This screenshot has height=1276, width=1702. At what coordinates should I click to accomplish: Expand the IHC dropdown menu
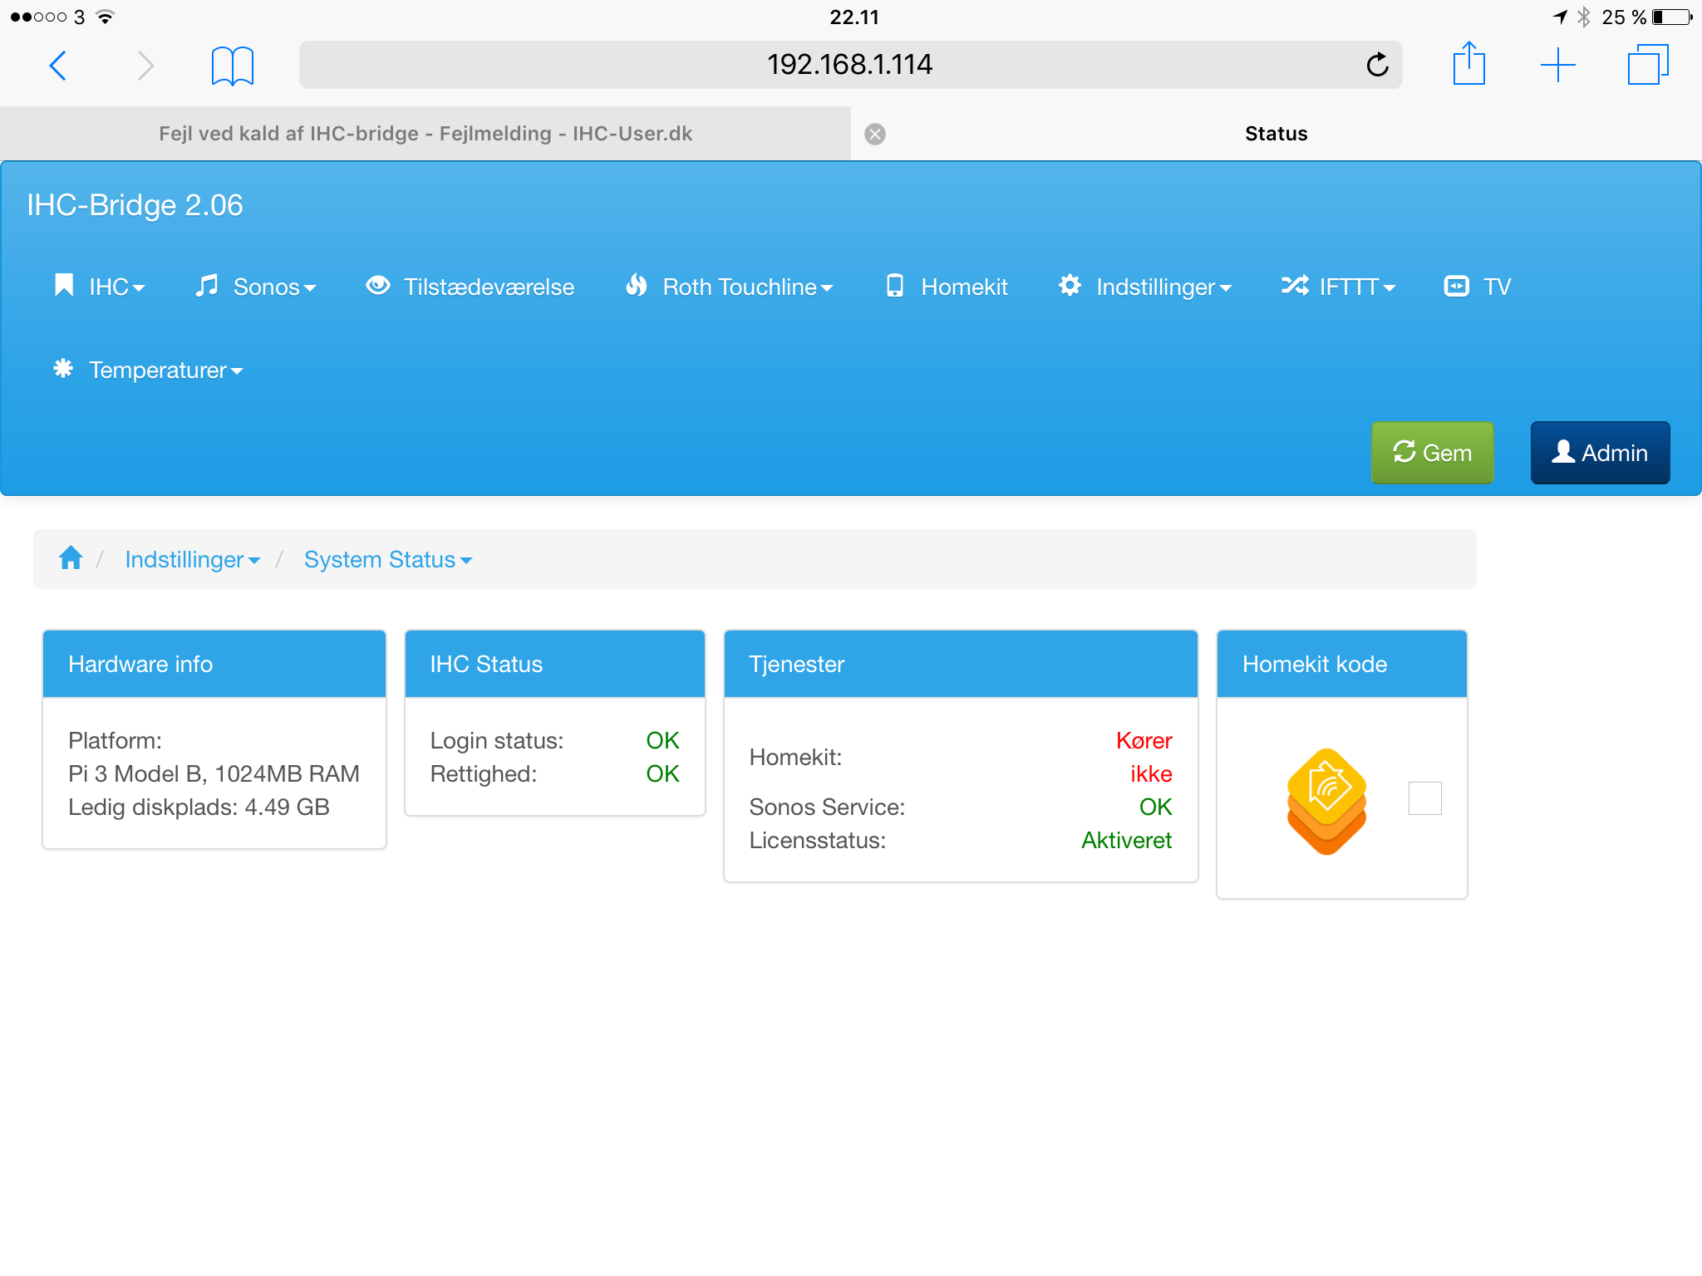101,287
